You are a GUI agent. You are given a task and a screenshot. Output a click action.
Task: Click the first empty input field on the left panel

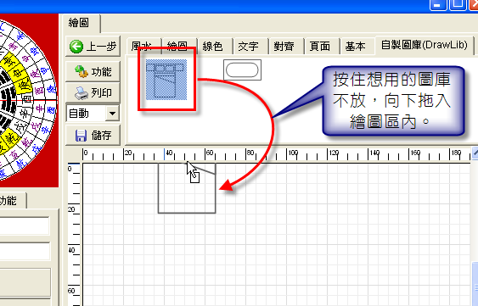(x=25, y=226)
